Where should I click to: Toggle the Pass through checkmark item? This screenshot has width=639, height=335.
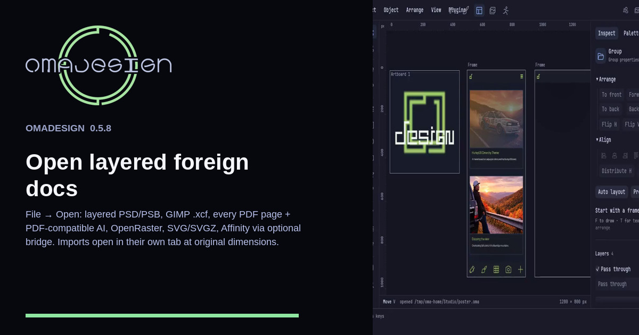(x=613, y=270)
